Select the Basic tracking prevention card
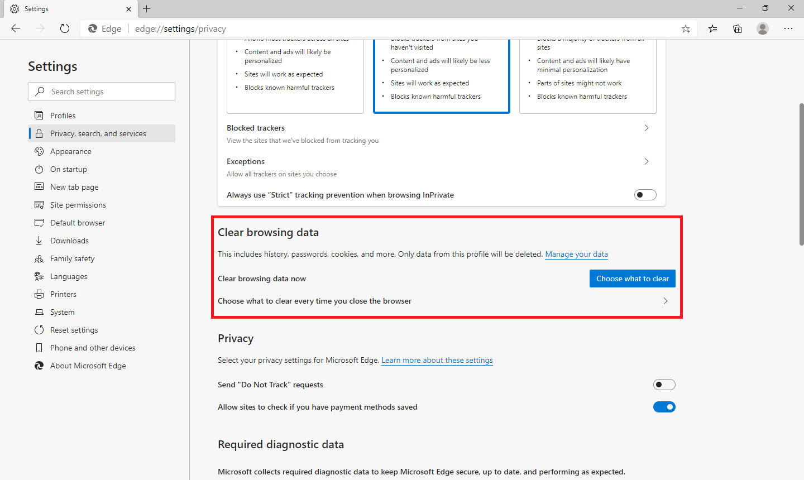The width and height of the screenshot is (804, 480). (x=295, y=76)
